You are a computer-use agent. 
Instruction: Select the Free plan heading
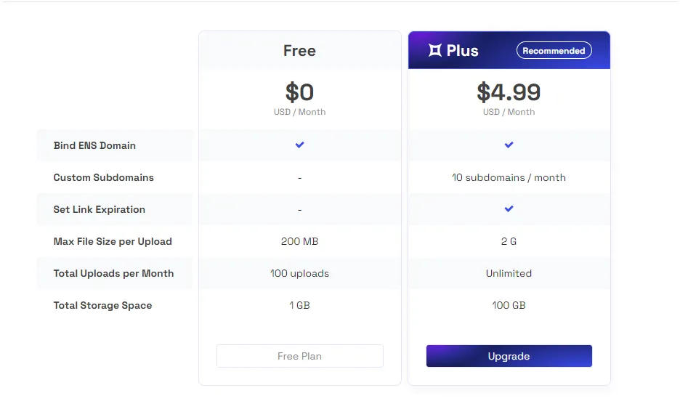point(299,51)
